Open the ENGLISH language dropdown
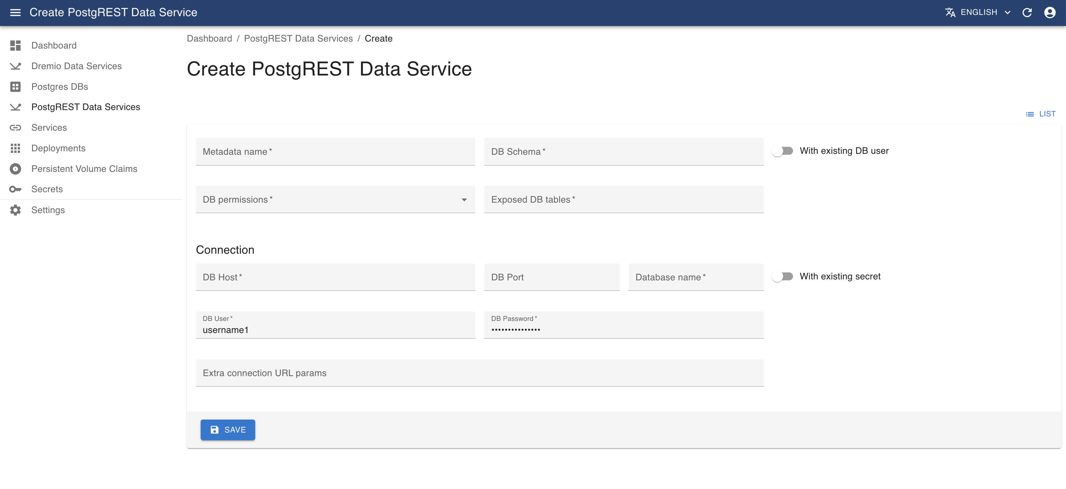 (978, 12)
